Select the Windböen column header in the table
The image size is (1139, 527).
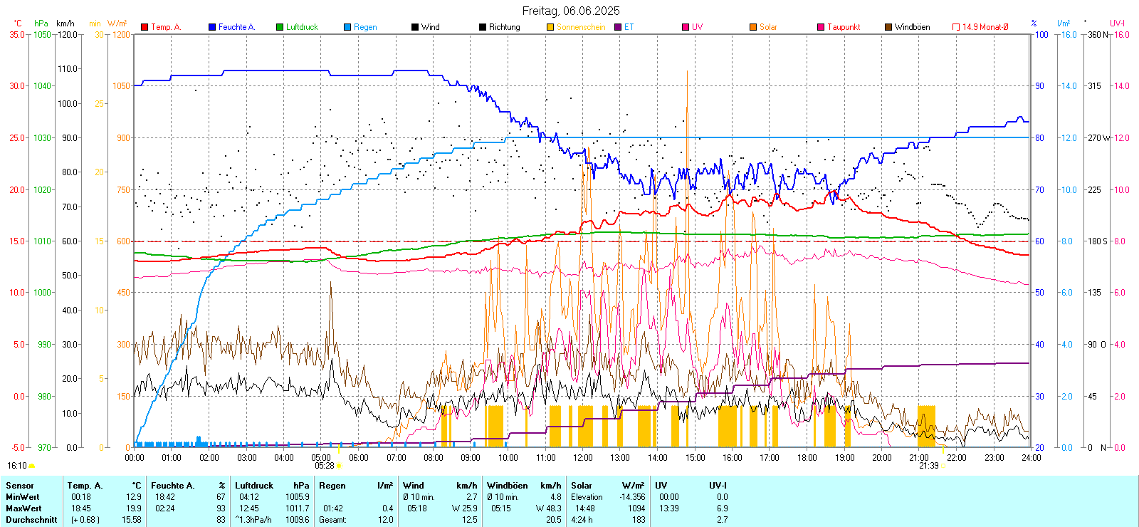coord(507,486)
